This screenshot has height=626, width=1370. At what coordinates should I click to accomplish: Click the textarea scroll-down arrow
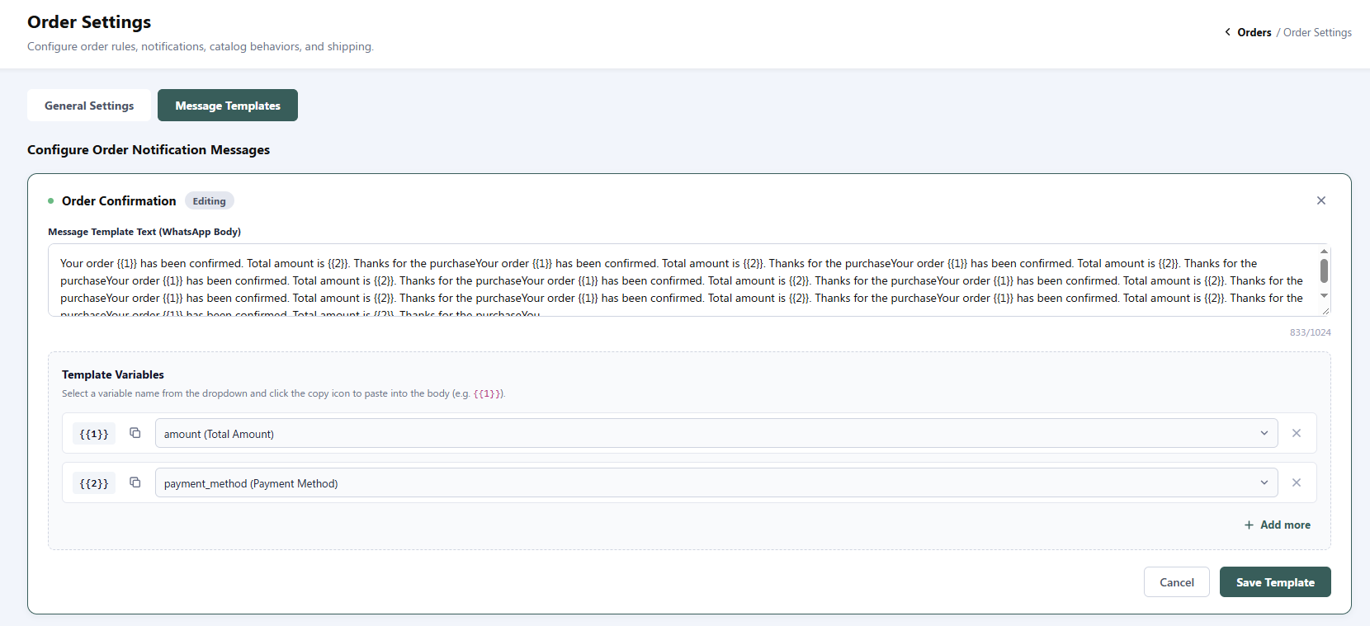point(1324,296)
